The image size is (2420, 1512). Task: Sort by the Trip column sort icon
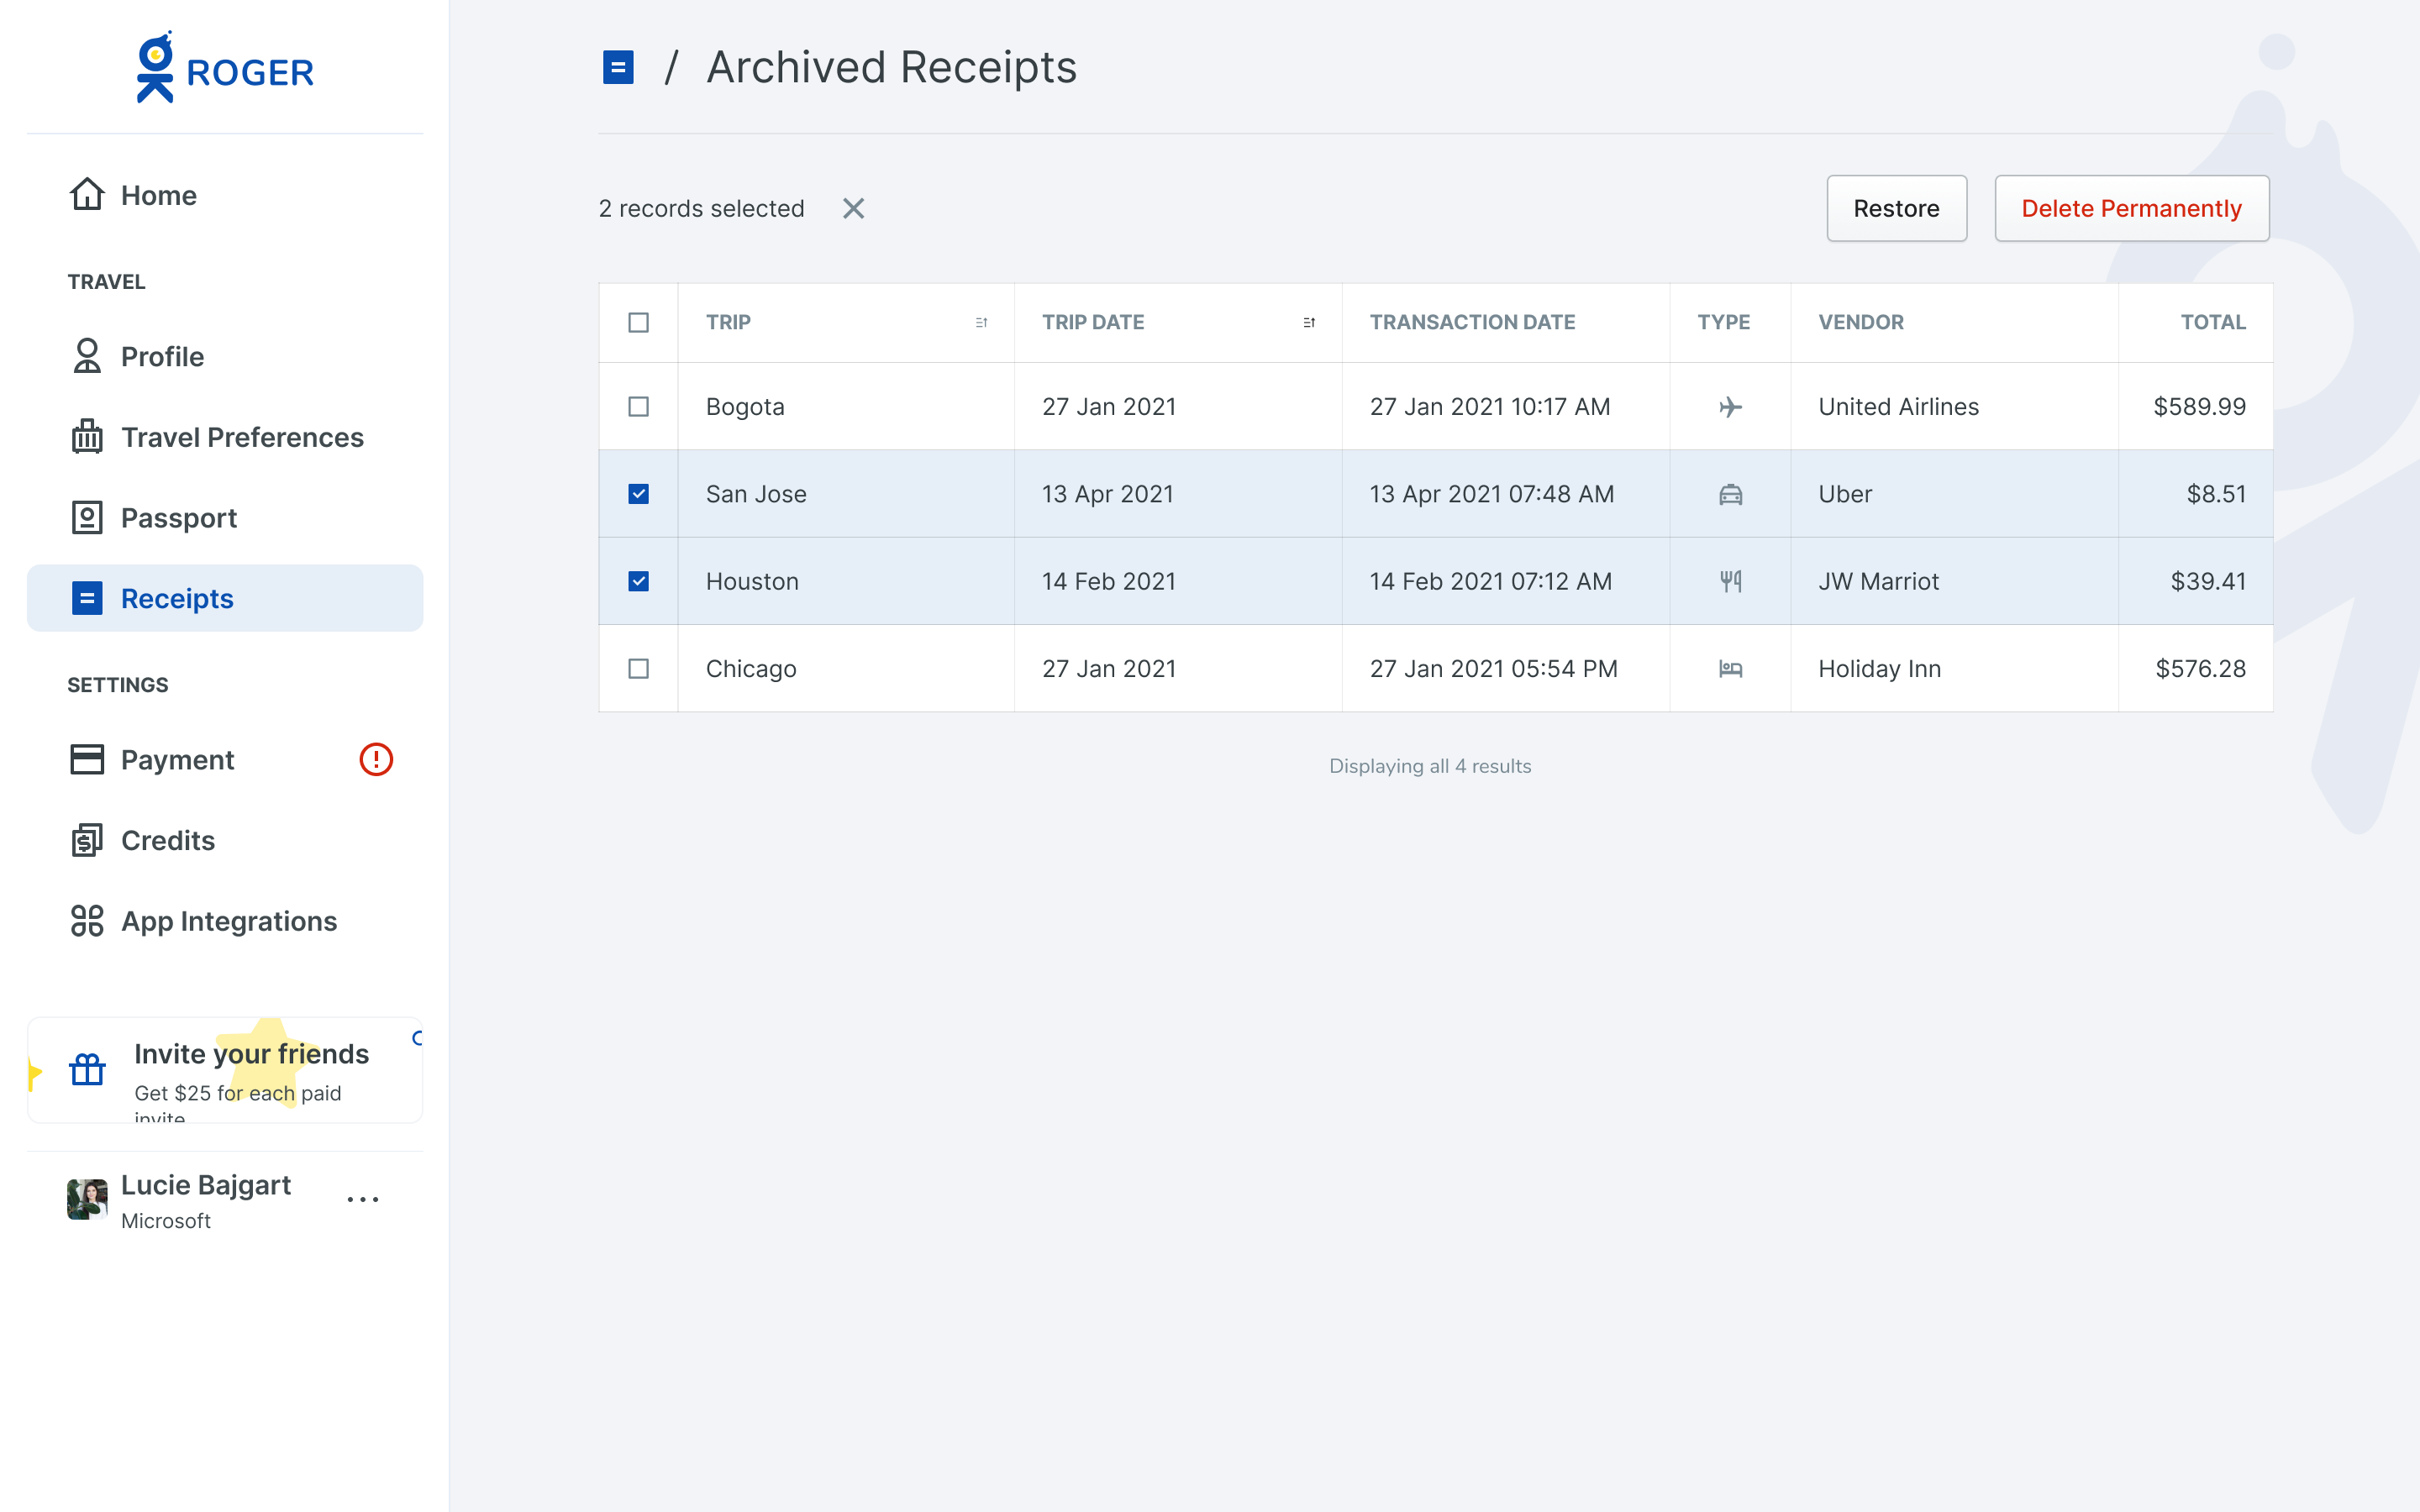pyautogui.click(x=981, y=322)
